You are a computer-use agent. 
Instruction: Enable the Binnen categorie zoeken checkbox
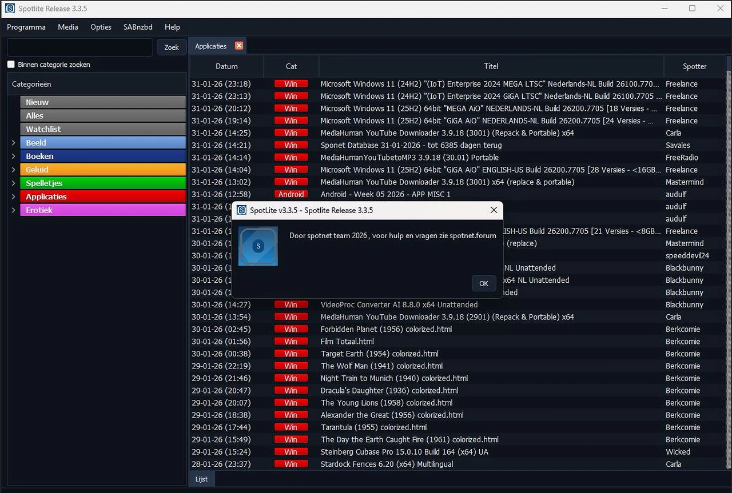(10, 64)
